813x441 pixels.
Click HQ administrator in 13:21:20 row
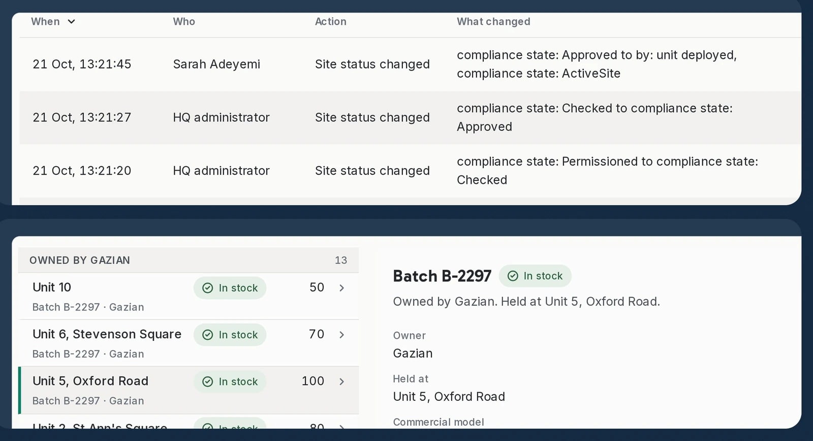tap(221, 171)
